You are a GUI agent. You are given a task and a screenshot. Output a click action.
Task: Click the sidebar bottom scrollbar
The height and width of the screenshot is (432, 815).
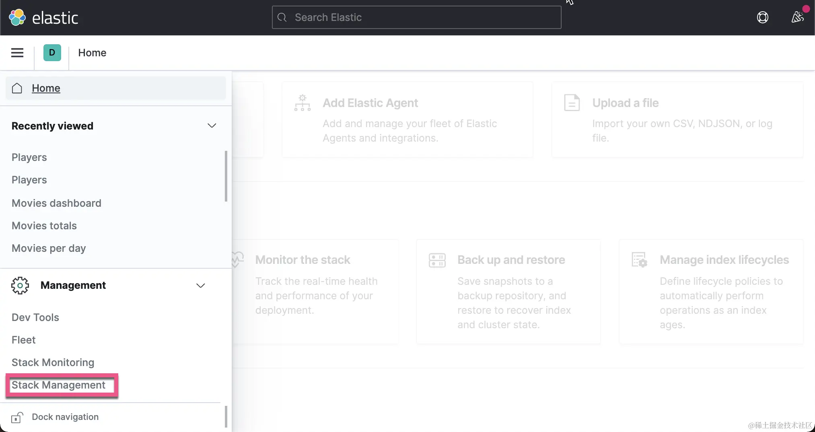tap(226, 417)
